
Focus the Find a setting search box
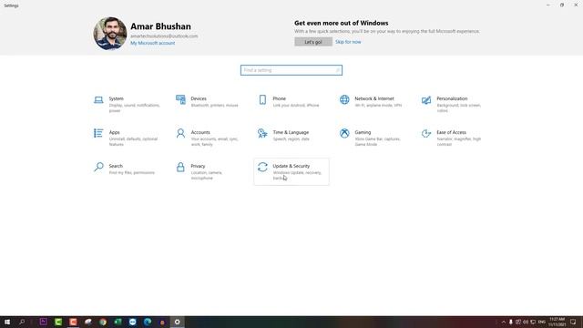click(x=291, y=70)
